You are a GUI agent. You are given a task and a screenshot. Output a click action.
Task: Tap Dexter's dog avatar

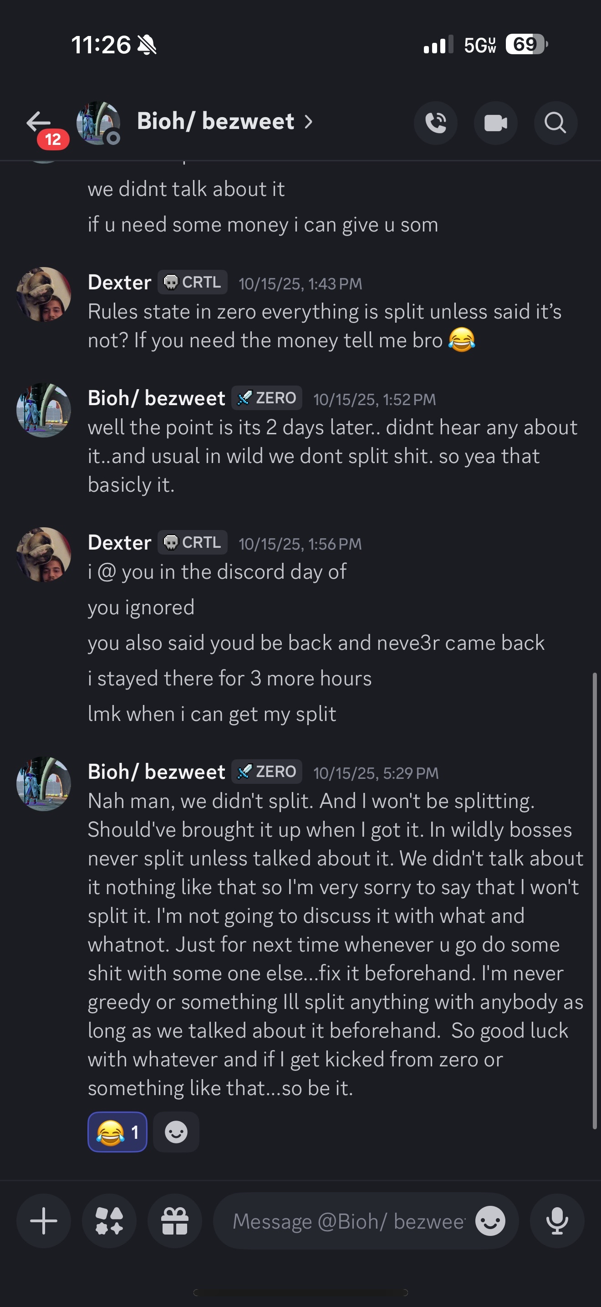click(x=44, y=554)
